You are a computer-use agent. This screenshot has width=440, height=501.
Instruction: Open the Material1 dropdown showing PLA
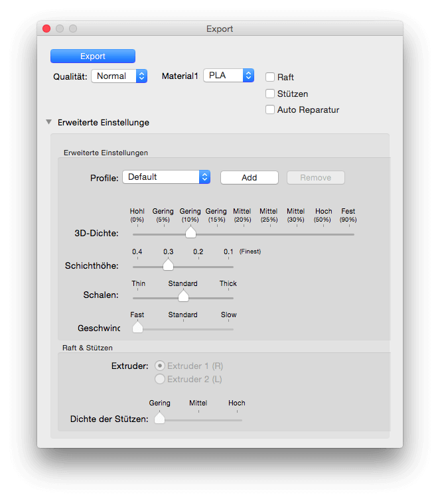point(228,76)
